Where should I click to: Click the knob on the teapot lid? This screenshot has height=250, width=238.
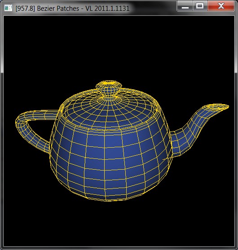coord(109,89)
